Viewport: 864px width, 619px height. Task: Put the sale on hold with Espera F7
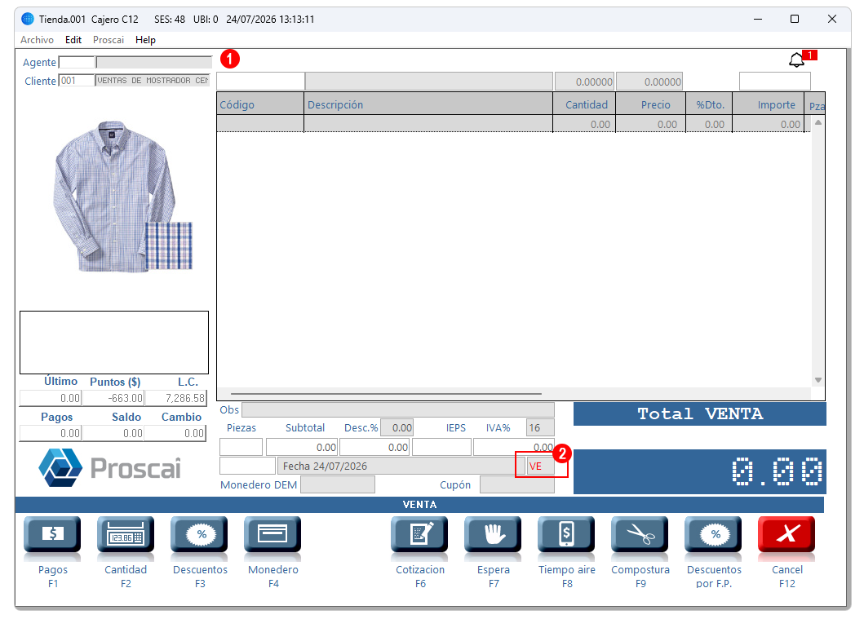[493, 533]
